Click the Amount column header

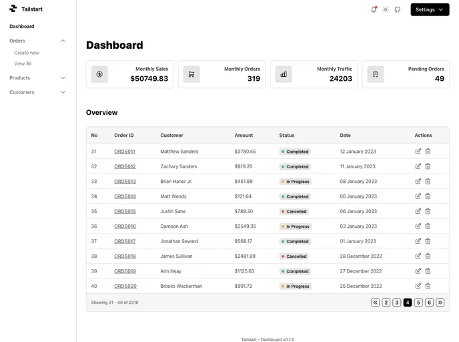(244, 136)
